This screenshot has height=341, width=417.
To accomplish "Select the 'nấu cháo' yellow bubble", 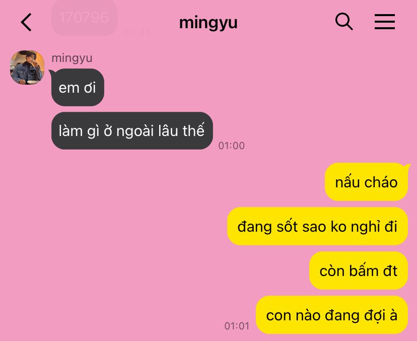I will pos(367,182).
